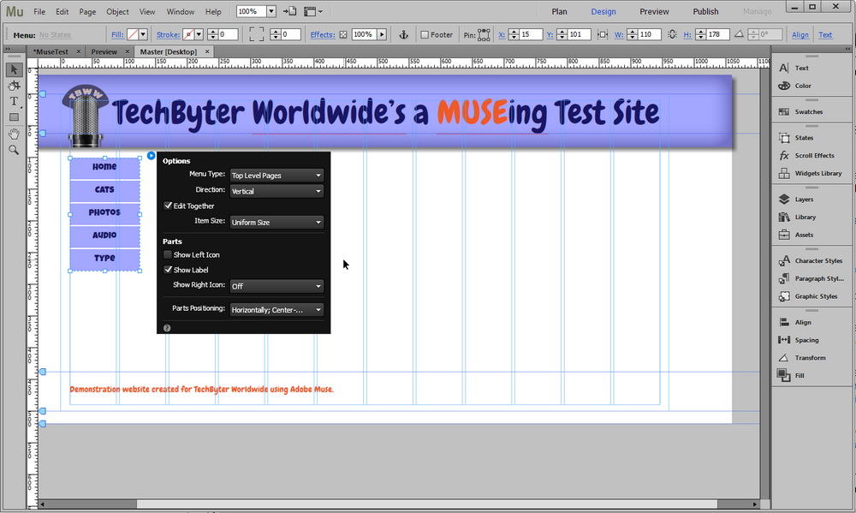The width and height of the screenshot is (856, 513).
Task: Click the Stroke color swatch
Action: coord(188,34)
